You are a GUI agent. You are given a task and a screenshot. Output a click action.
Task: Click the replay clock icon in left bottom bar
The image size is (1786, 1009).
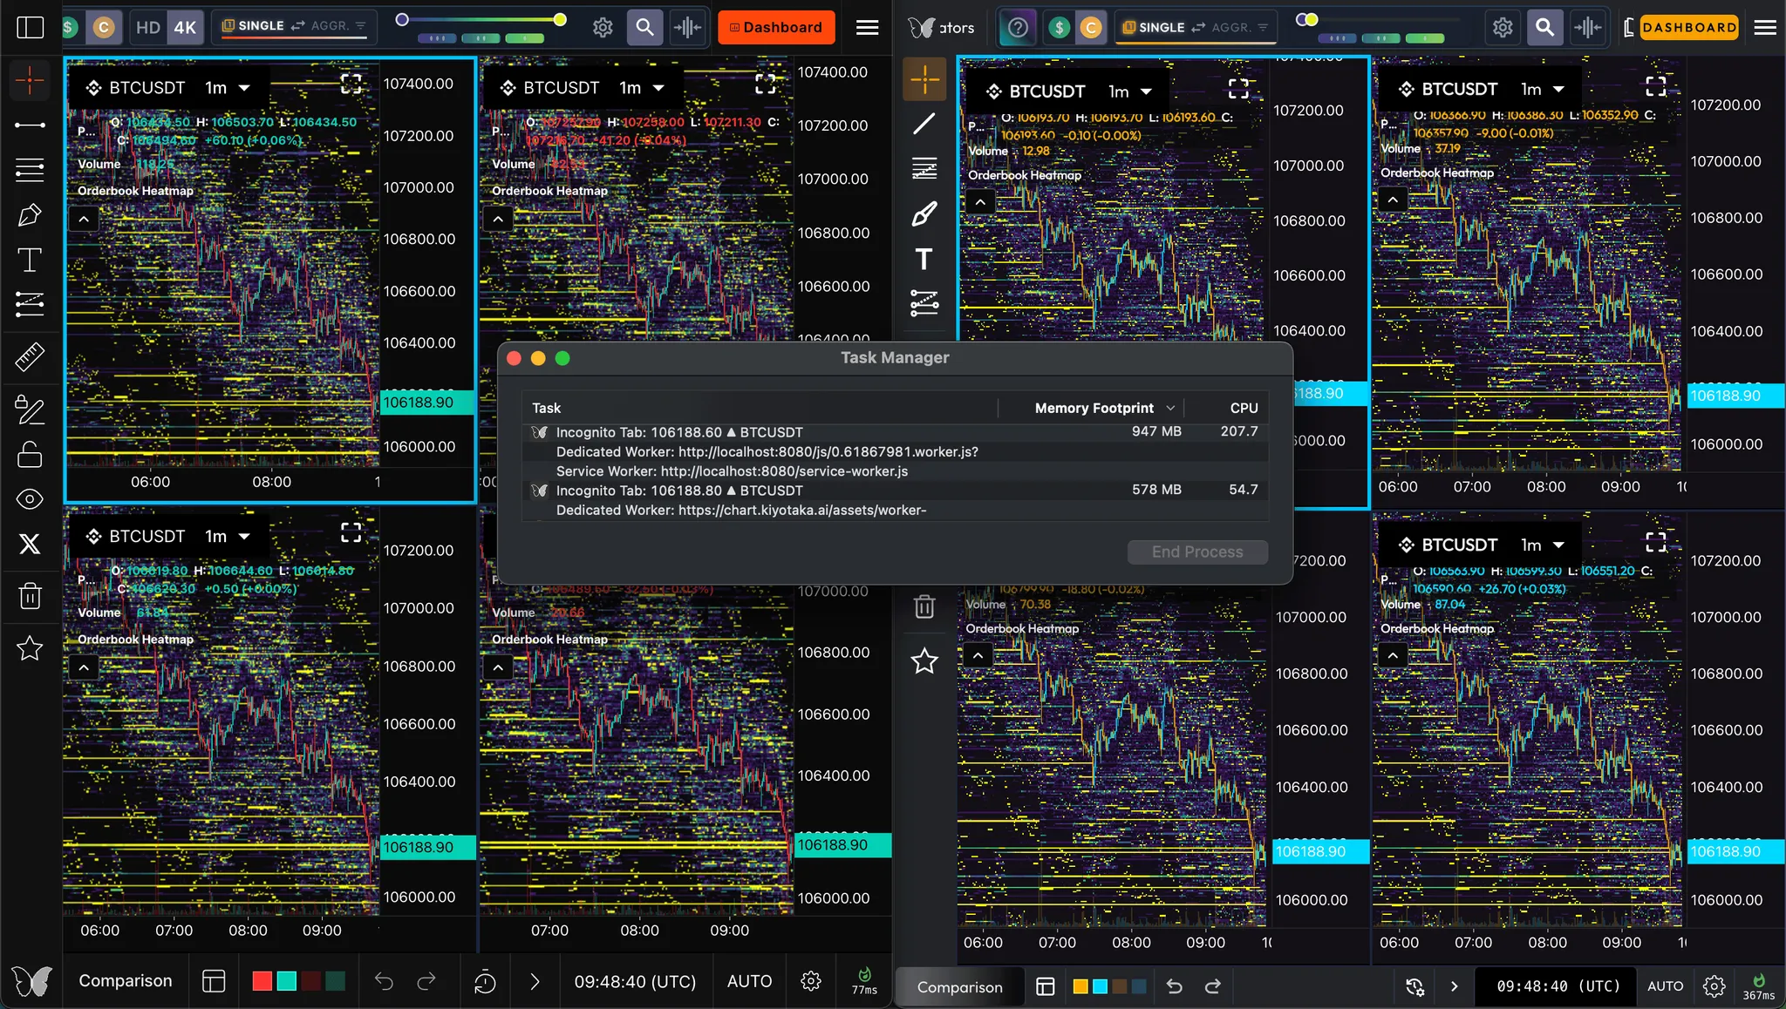pos(485,982)
